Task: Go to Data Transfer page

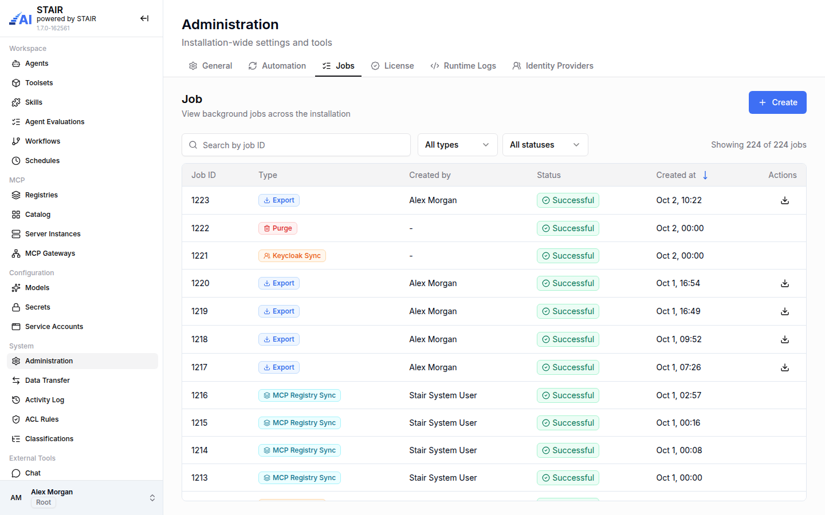Action: click(82, 381)
